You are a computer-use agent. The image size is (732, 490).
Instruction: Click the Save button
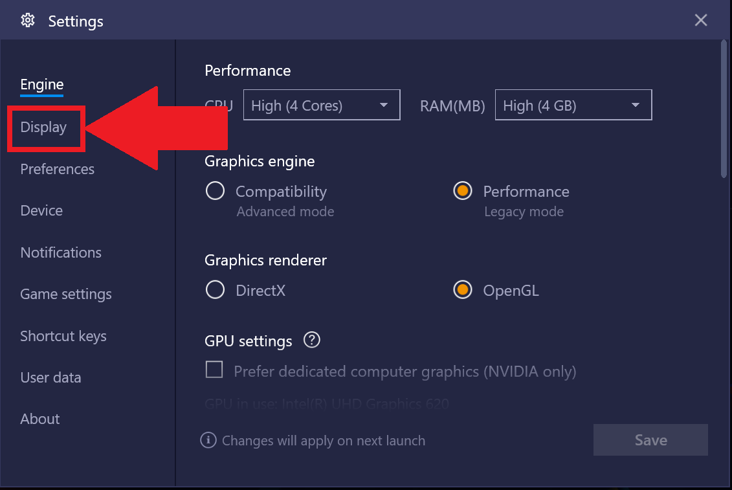(650, 440)
